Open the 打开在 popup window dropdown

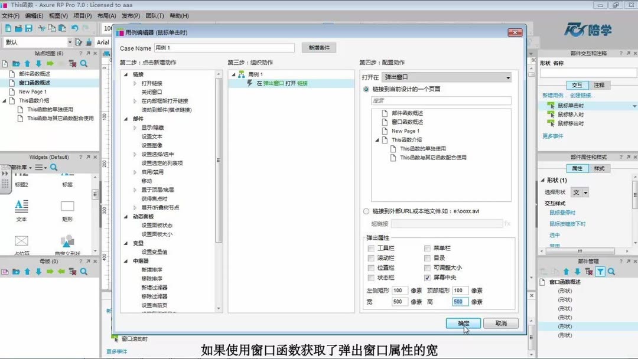507,77
